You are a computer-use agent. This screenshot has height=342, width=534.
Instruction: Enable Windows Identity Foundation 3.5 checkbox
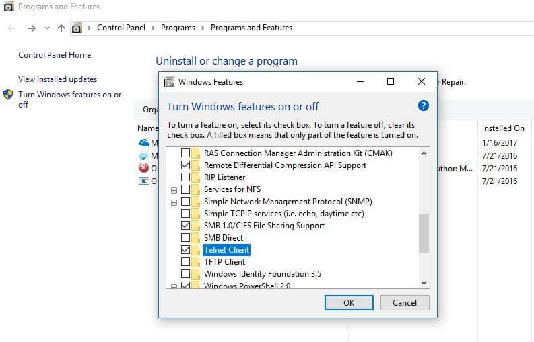tap(185, 274)
